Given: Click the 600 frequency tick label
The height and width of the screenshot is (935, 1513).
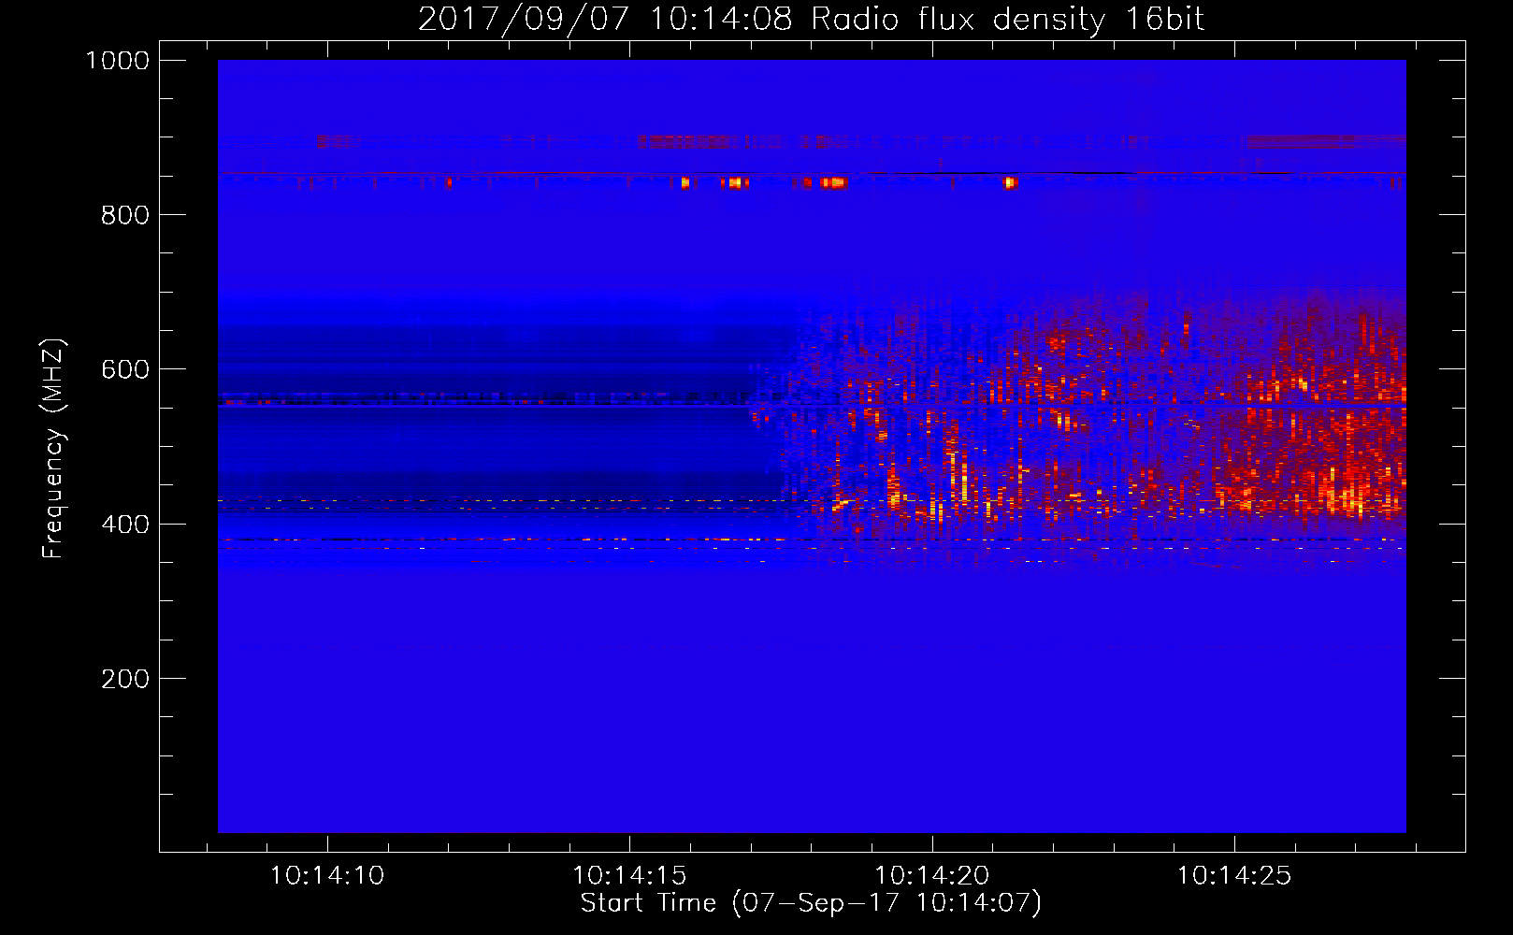Looking at the screenshot, I should pos(125,369).
